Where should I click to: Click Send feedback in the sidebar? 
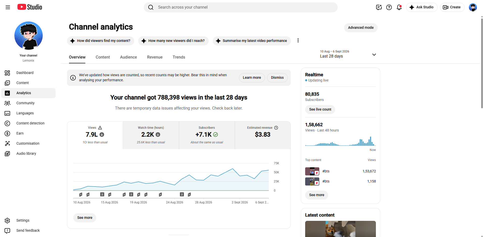coord(28,230)
